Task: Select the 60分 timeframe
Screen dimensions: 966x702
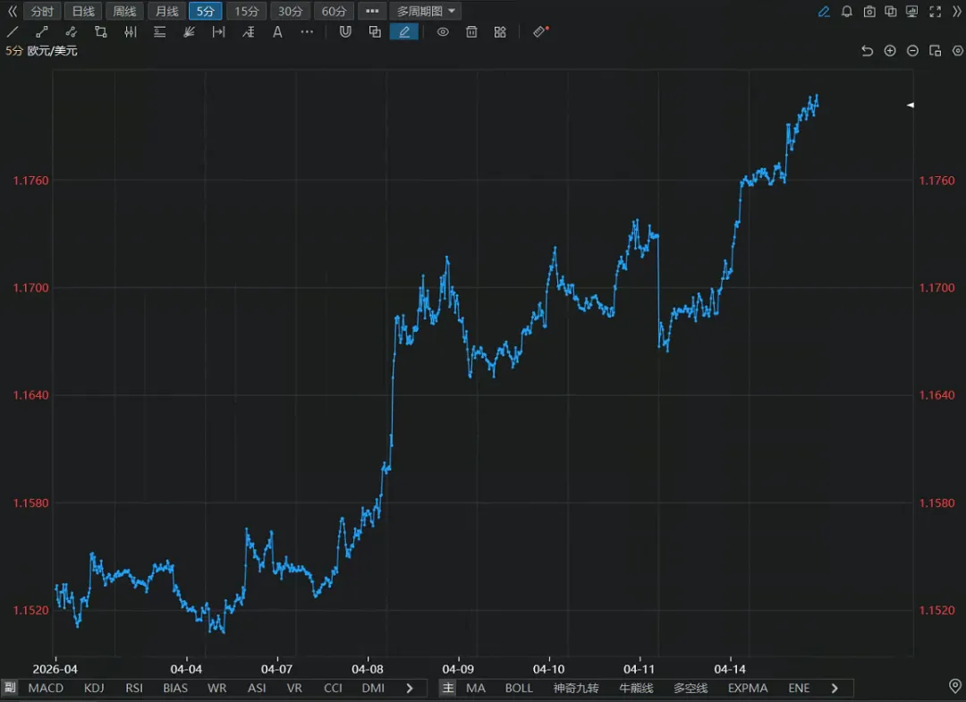Action: pyautogui.click(x=334, y=11)
